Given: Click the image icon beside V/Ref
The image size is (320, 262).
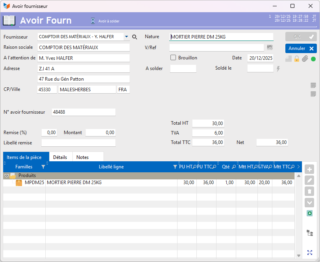Looking at the screenshot, I should coord(270,48).
